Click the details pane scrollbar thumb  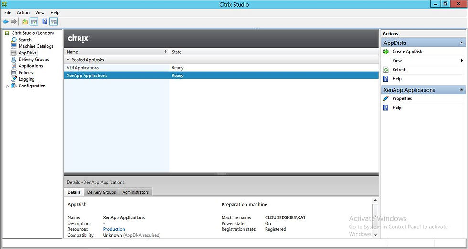tap(375, 216)
